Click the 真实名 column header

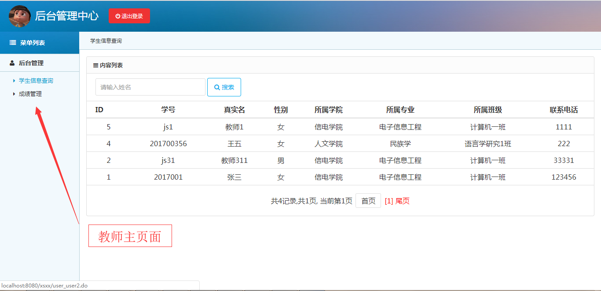coord(235,110)
